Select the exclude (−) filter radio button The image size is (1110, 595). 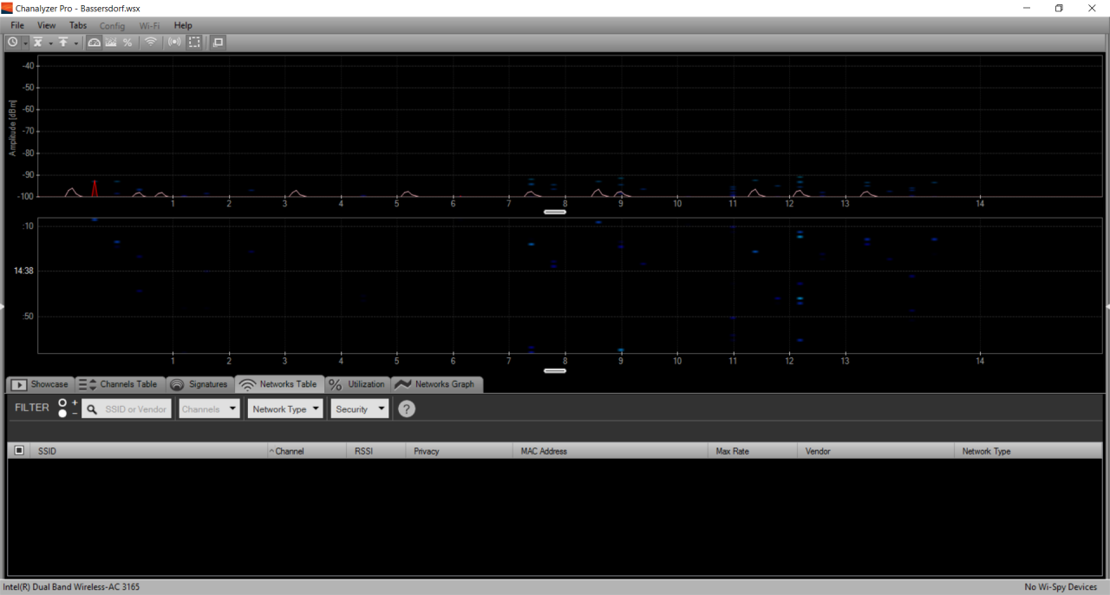coord(62,414)
